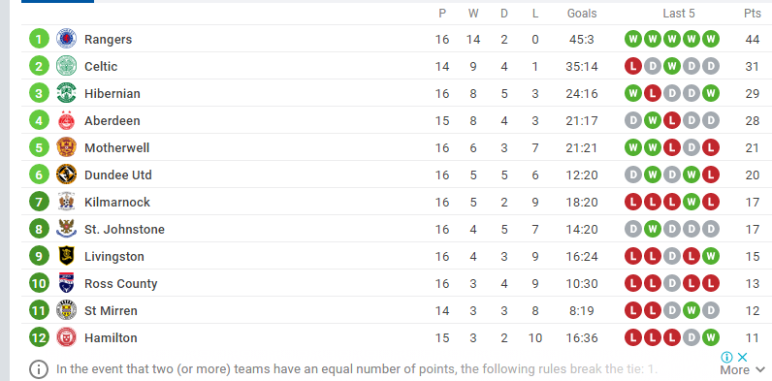
Task: Open the Ross County team link
Action: (120, 283)
